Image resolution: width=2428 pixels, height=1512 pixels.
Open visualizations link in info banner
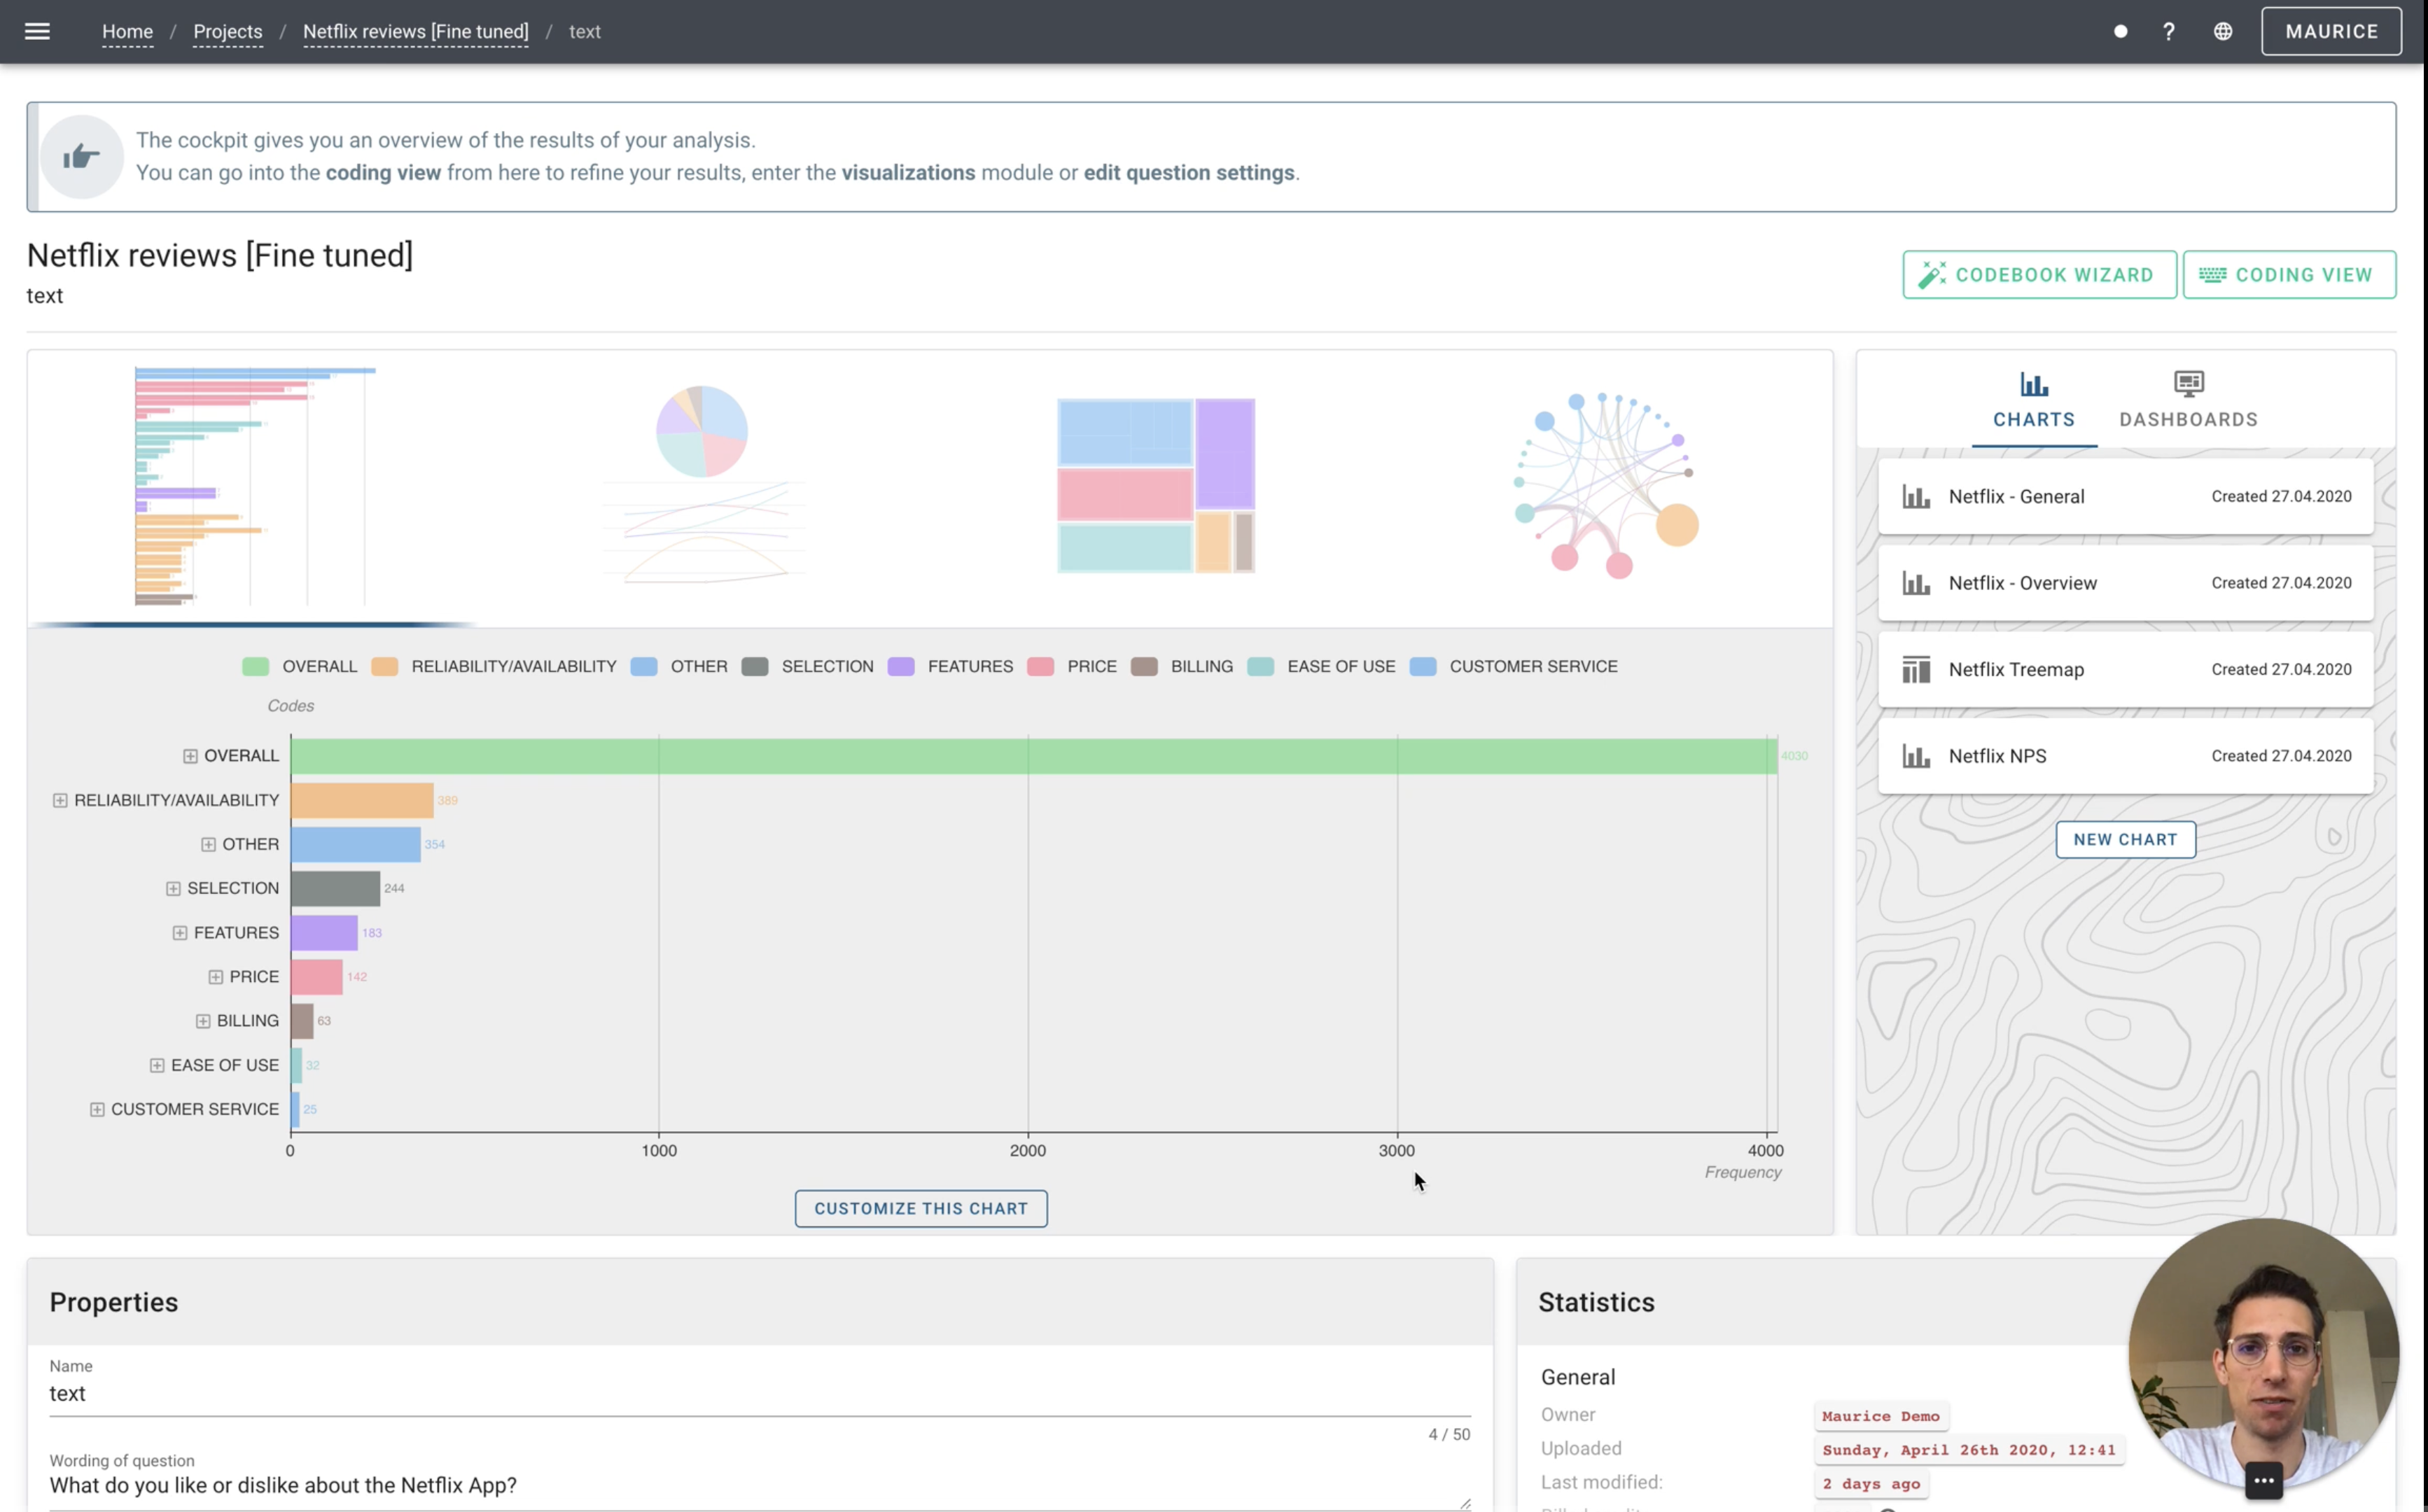(907, 173)
